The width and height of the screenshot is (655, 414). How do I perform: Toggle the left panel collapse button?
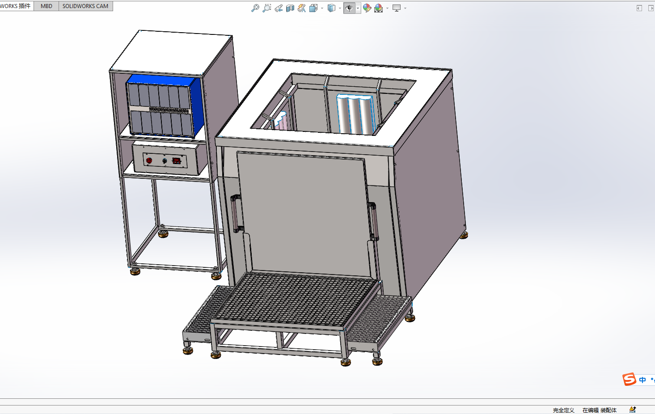coord(639,8)
